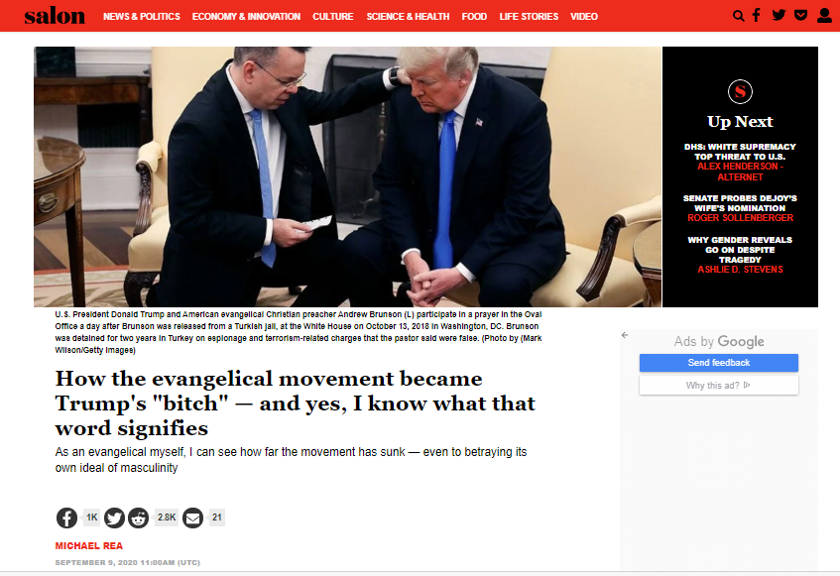Open author Michael Rea's page

coord(89,545)
